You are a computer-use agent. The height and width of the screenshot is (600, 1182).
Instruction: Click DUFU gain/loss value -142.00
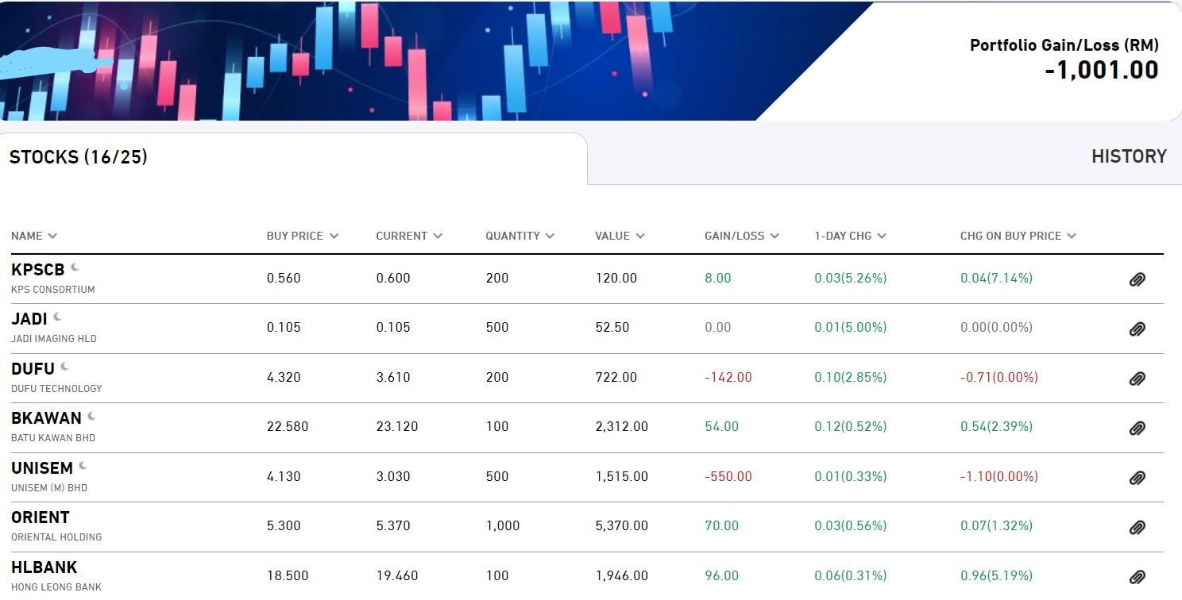pos(728,377)
